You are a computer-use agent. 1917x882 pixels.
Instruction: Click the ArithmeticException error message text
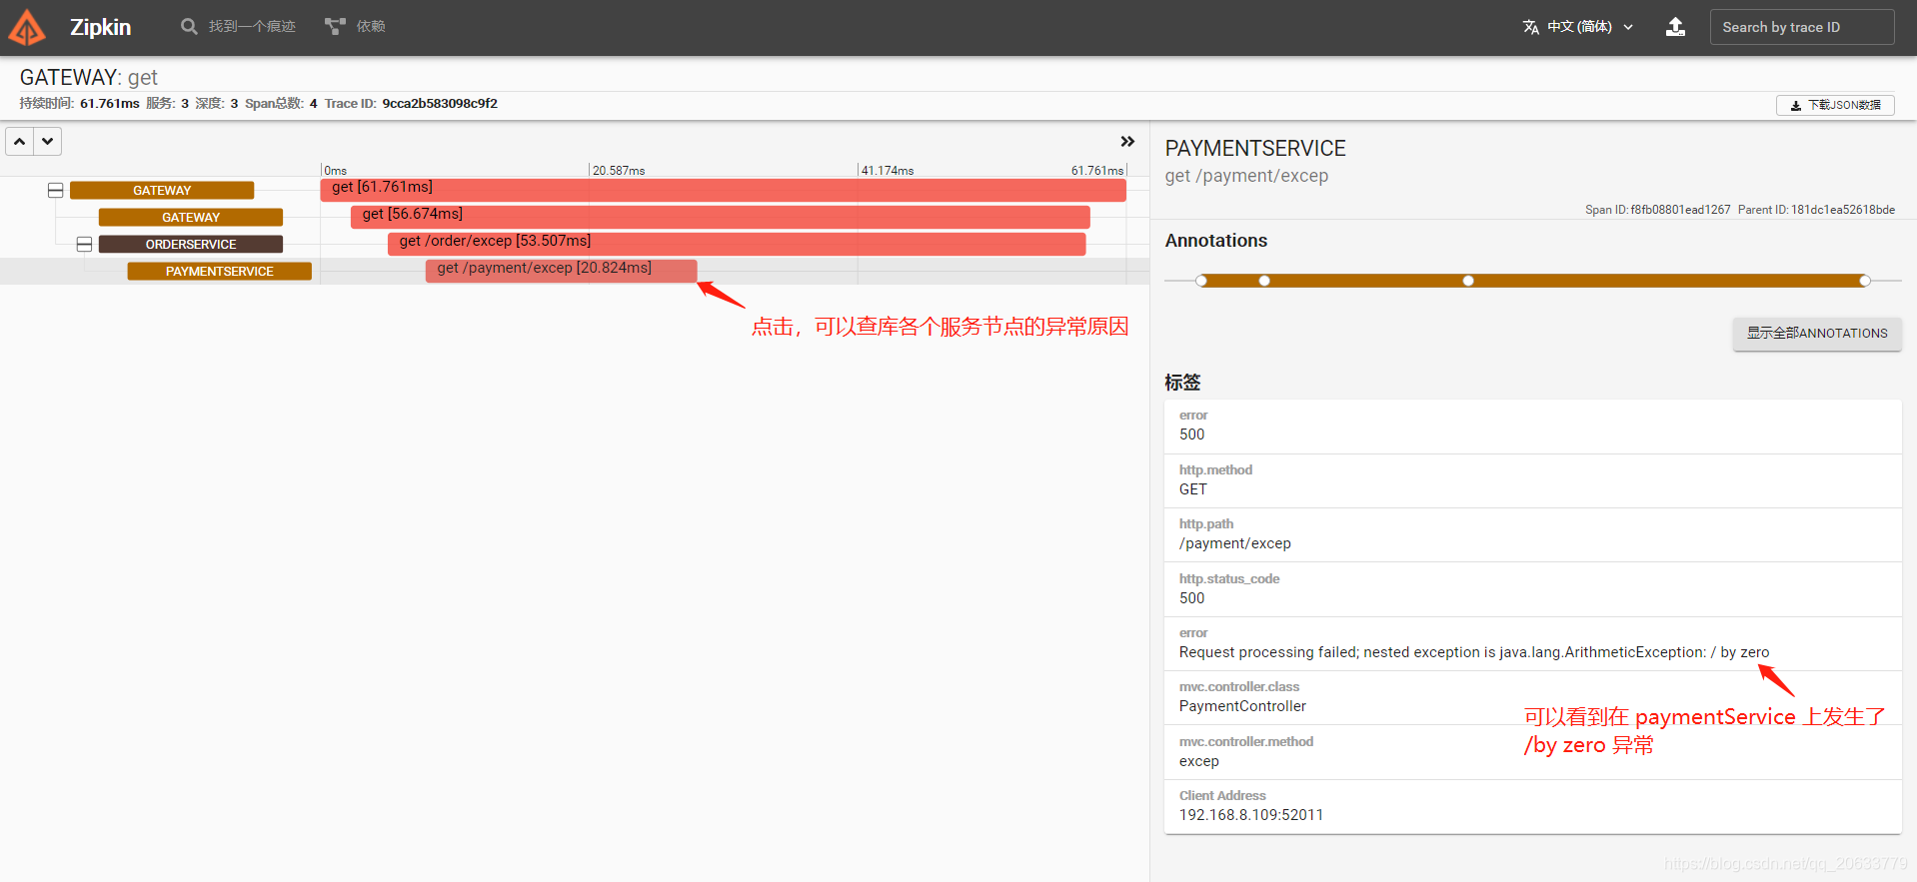tap(1474, 652)
